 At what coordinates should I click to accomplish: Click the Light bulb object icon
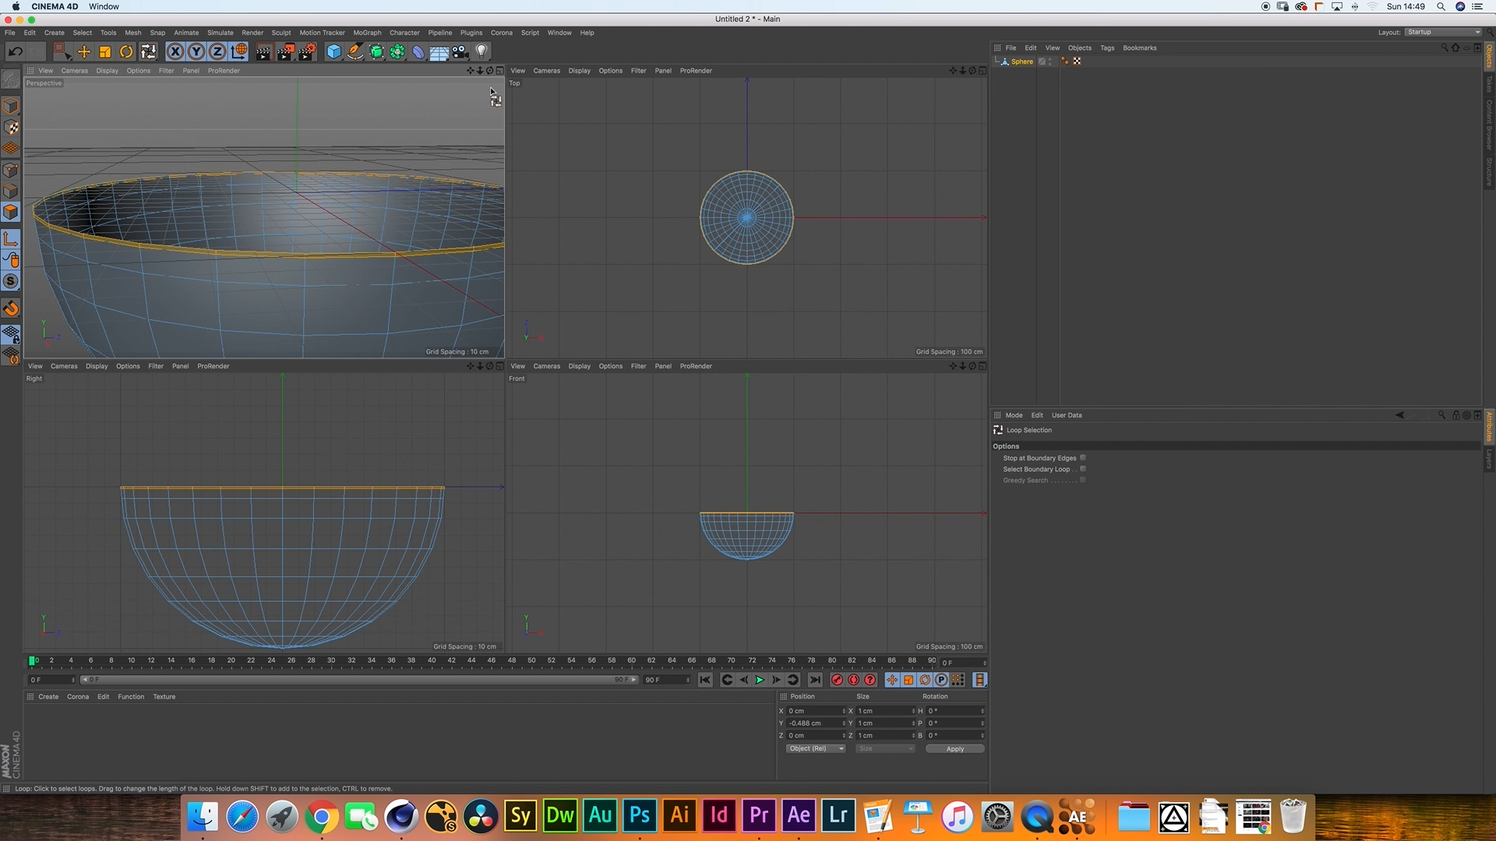click(482, 52)
